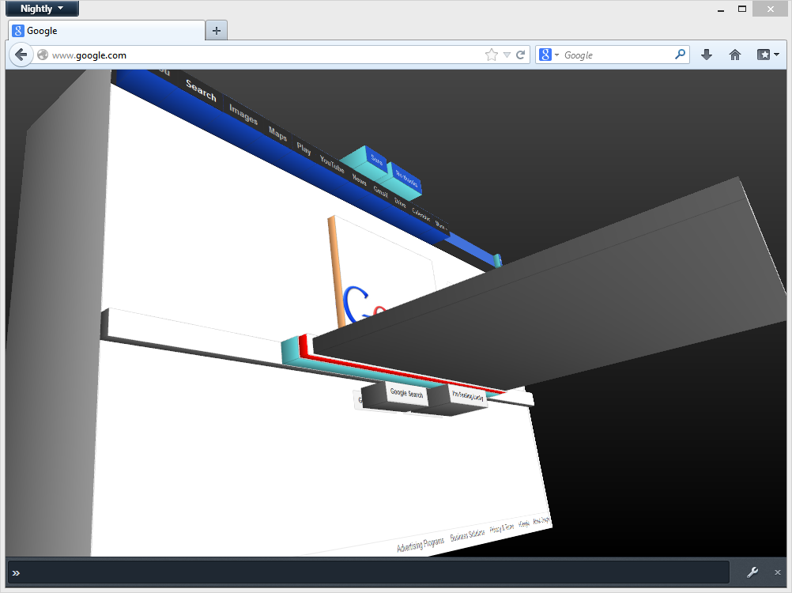Image resolution: width=792 pixels, height=593 pixels.
Task: Open the Downloads arrow button
Action: click(x=707, y=55)
